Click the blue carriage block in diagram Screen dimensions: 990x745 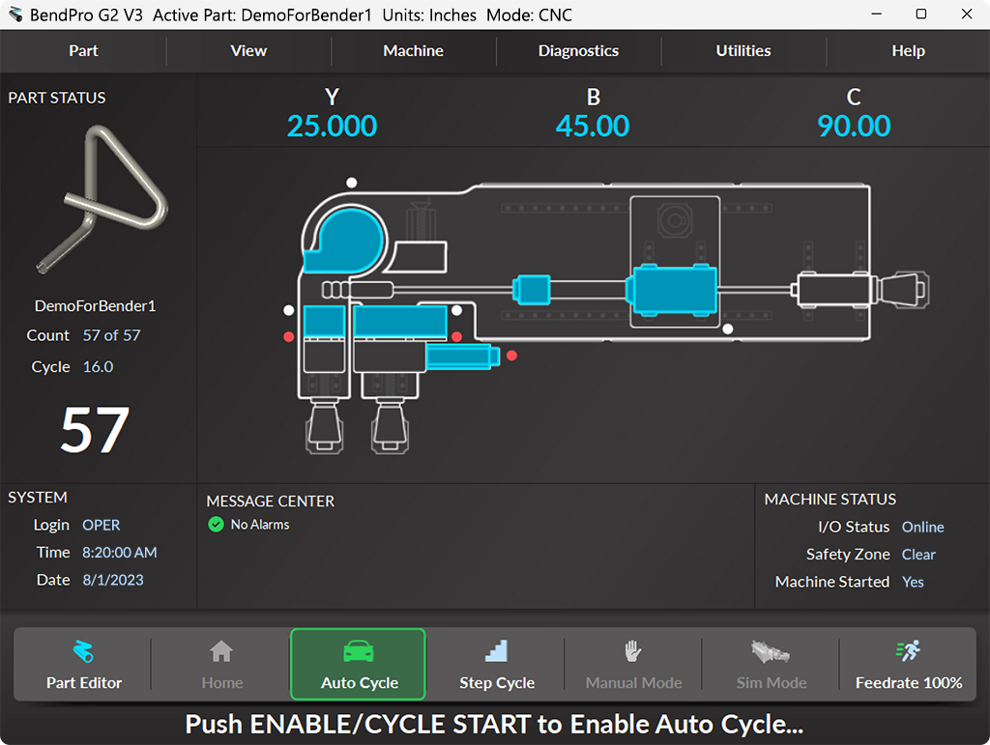tap(673, 290)
